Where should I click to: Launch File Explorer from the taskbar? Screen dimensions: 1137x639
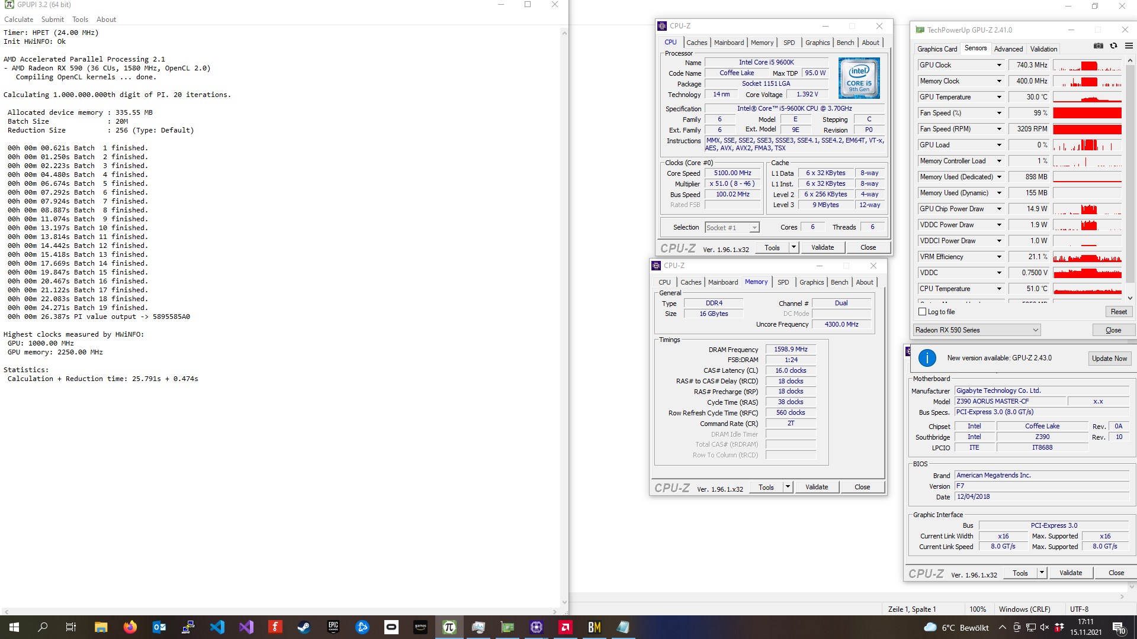click(x=101, y=627)
